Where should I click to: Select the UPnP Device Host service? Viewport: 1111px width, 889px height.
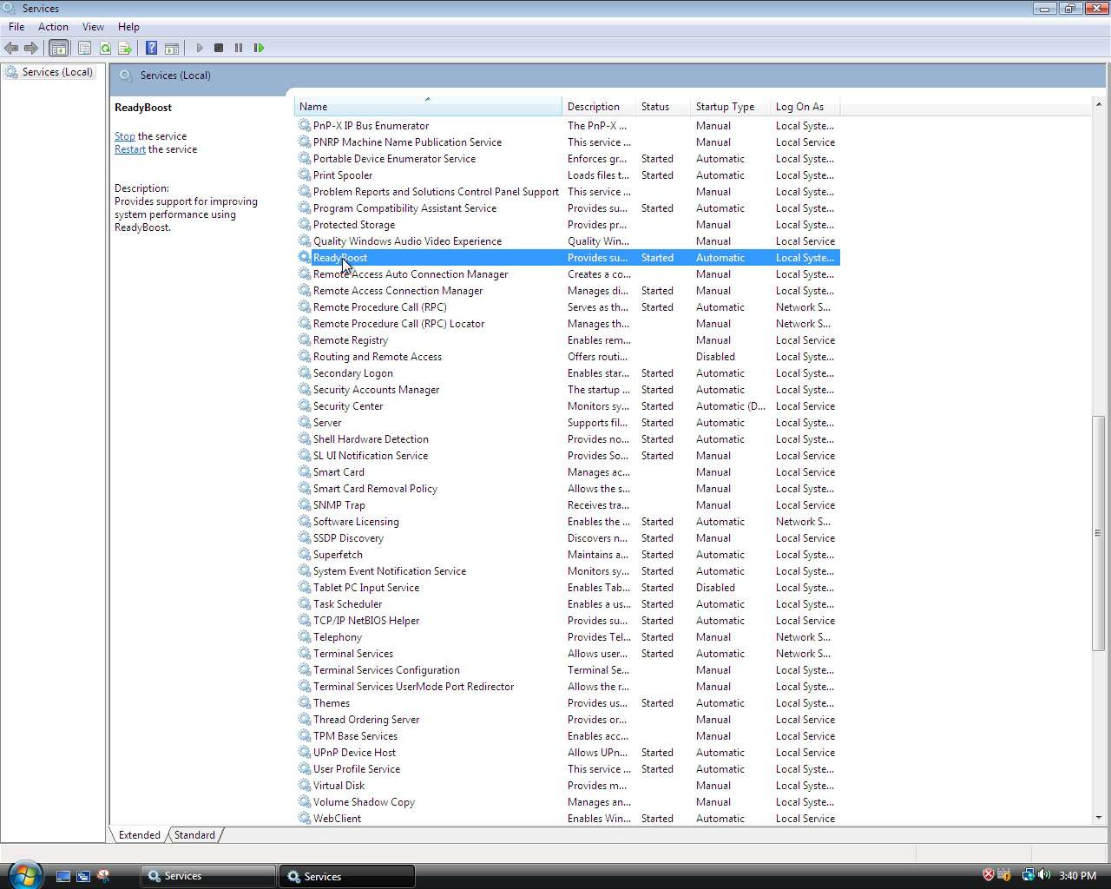tap(567, 753)
